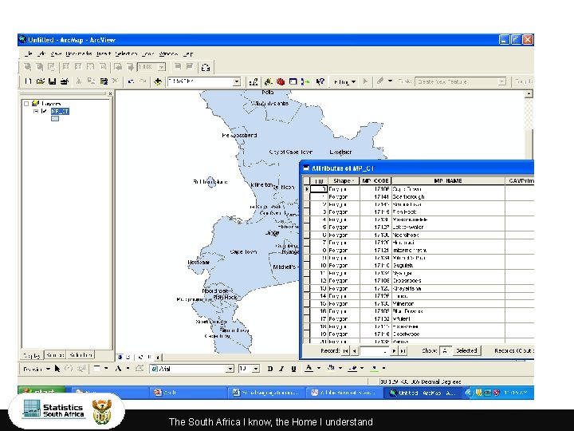This screenshot has height=431, width=574.
Task: Click the Save map icon
Action: (x=53, y=81)
